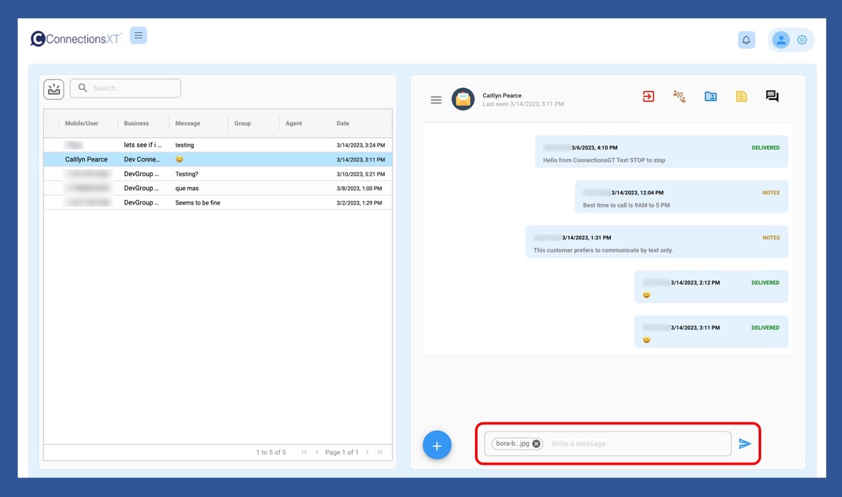Toggle the sidebar menu next to the logo
This screenshot has height=497, width=842.
138,35
